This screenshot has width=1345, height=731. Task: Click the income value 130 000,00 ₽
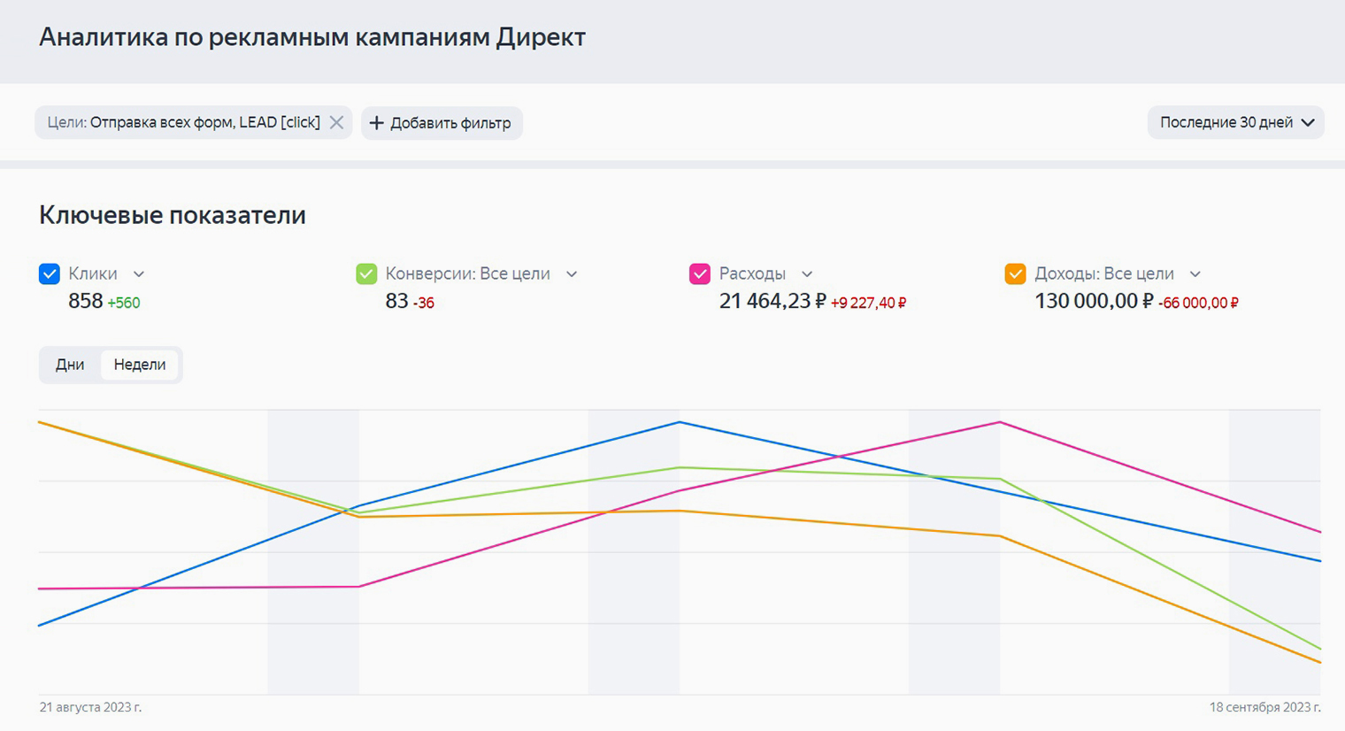click(x=1094, y=301)
